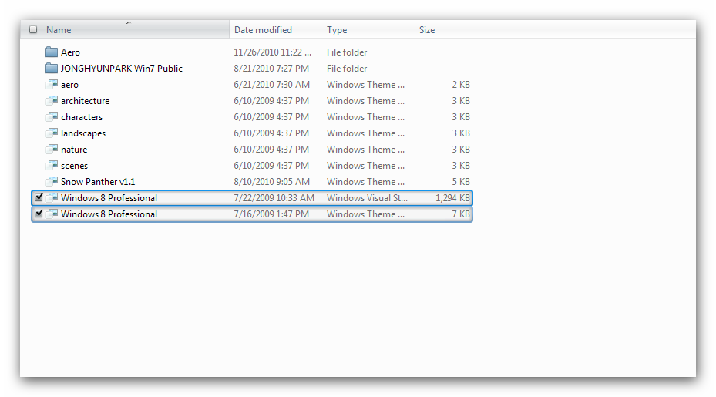Click the date '6/21/2010 7:30 AM'
The height and width of the screenshot is (397, 716).
coord(272,85)
